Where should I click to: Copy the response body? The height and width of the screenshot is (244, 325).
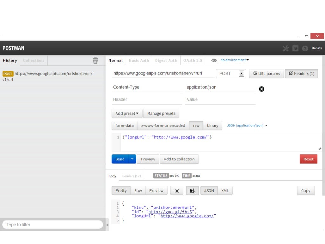(x=306, y=191)
